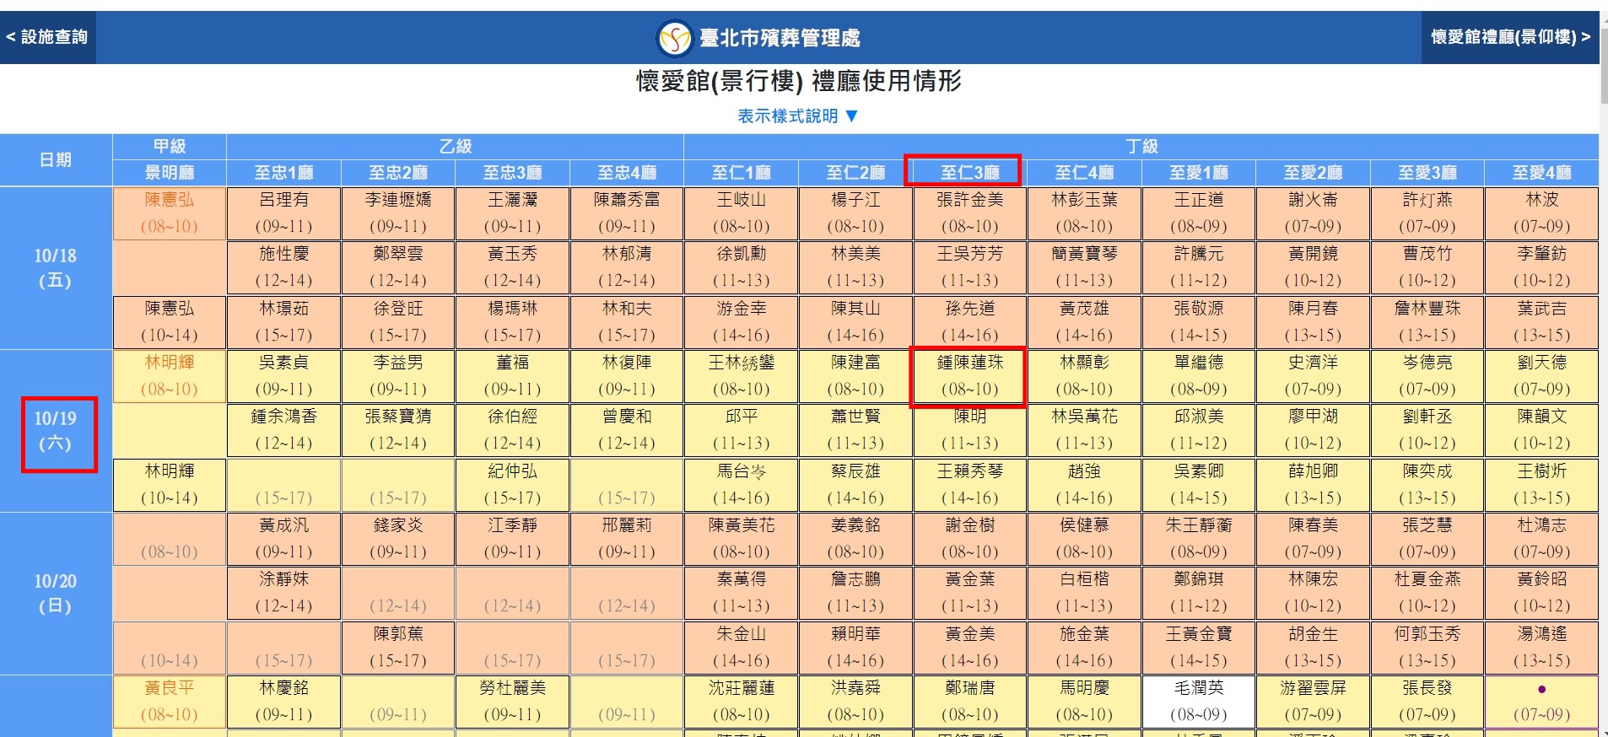Select 至仁1廳 column header
Viewport: 1608px width, 737px height.
click(742, 173)
